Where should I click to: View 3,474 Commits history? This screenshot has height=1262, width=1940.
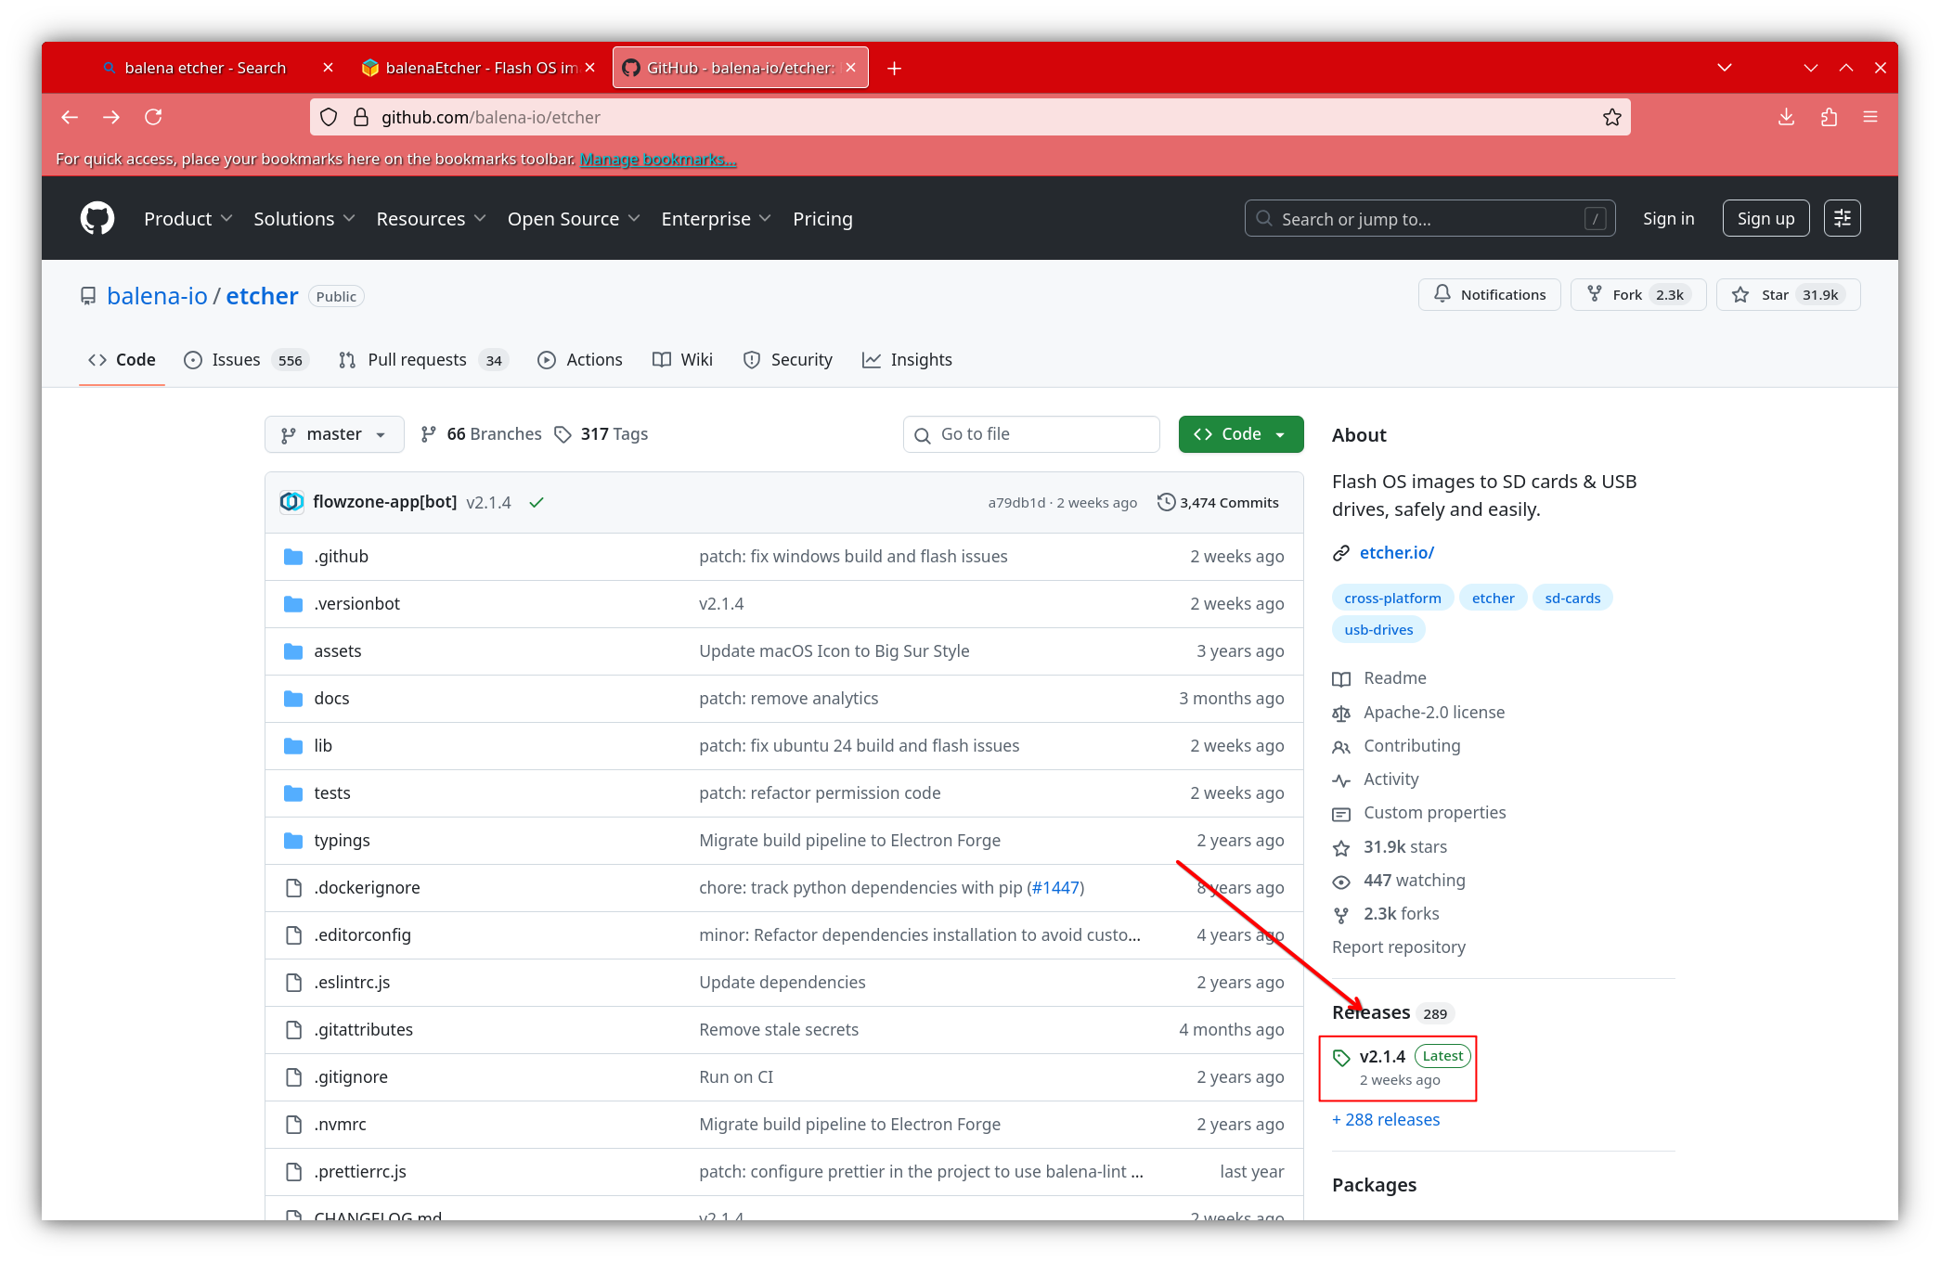pyautogui.click(x=1218, y=502)
